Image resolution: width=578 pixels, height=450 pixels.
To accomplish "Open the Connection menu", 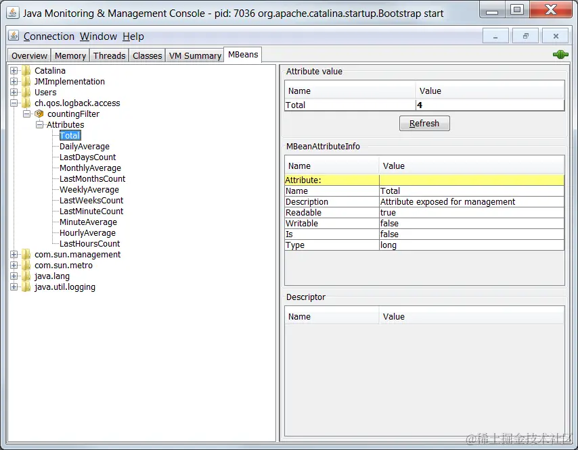I will [x=48, y=36].
